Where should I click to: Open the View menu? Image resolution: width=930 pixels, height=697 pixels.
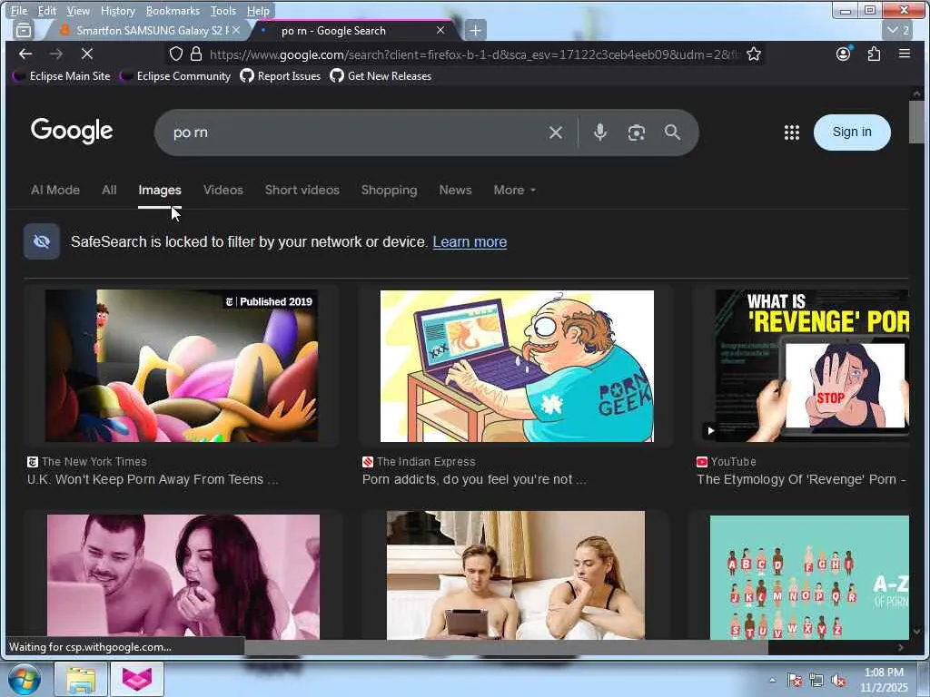tap(78, 11)
